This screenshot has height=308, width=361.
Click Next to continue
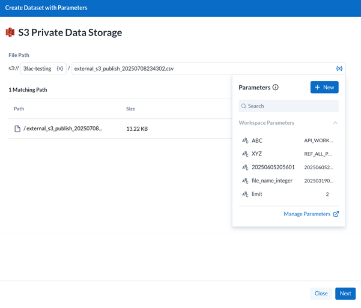(345, 294)
